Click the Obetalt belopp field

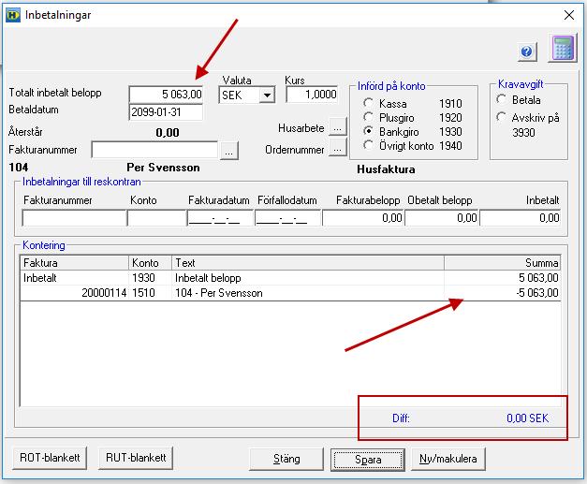pyautogui.click(x=442, y=218)
